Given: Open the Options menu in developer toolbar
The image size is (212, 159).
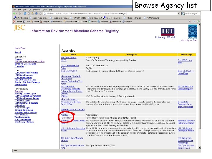Looking at the screenshot, I should (x=127, y=21).
